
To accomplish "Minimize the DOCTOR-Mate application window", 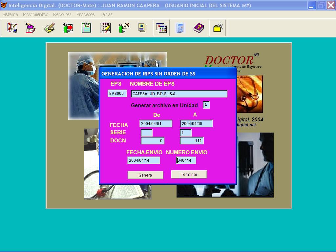I will (x=312, y=5).
